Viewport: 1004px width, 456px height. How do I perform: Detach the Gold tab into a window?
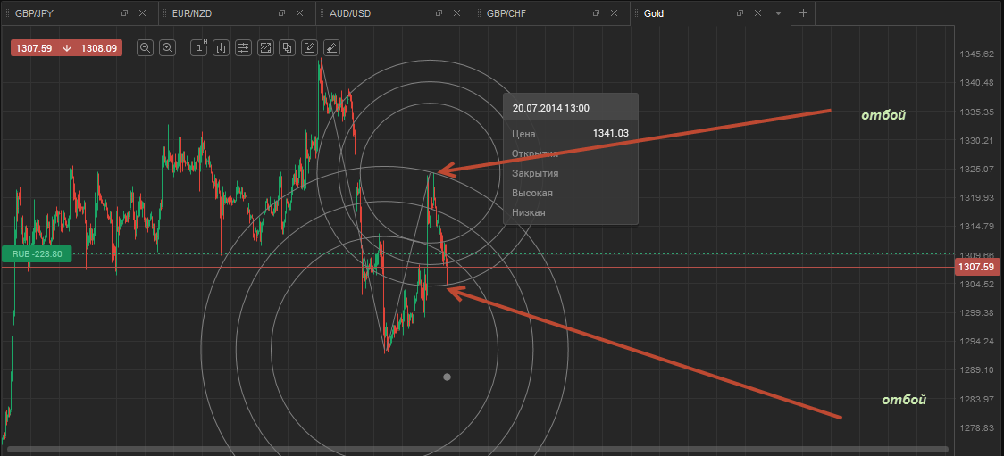740,13
